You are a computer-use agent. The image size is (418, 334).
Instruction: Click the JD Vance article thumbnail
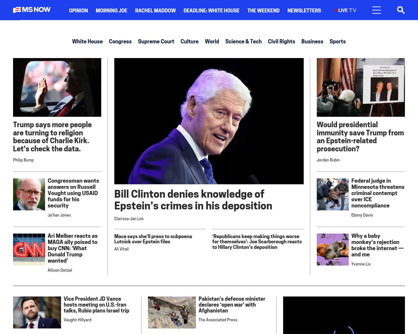(x=37, y=312)
